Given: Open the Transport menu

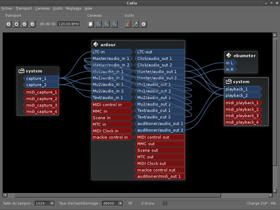Looking at the screenshot, I should point(24,8).
